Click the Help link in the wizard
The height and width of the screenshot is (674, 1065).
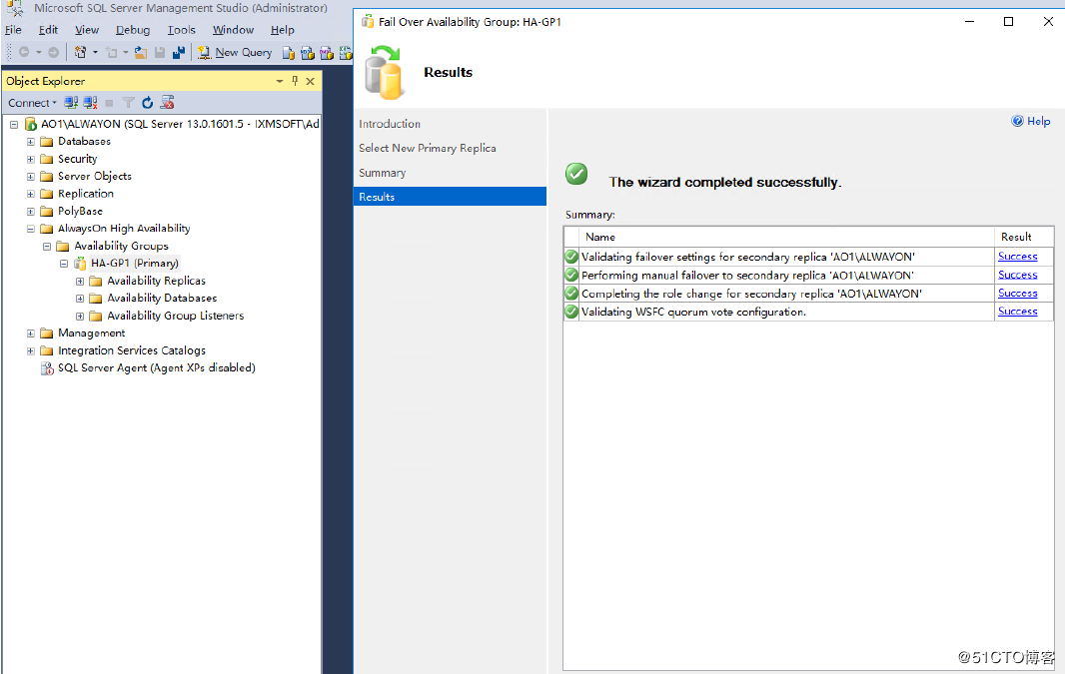pyautogui.click(x=1031, y=121)
